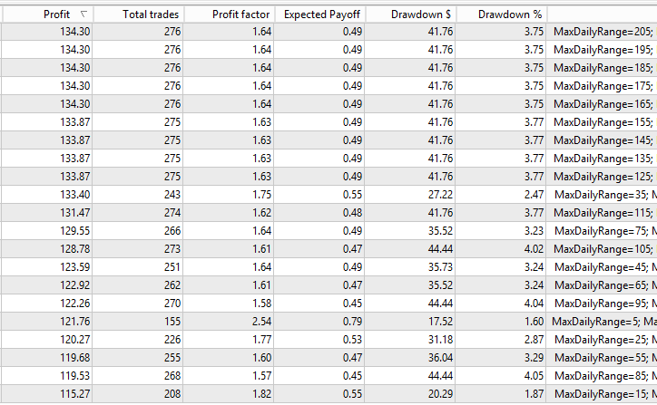
Task: Select the row with MaxDailyRange=115
Action: [x=328, y=213]
